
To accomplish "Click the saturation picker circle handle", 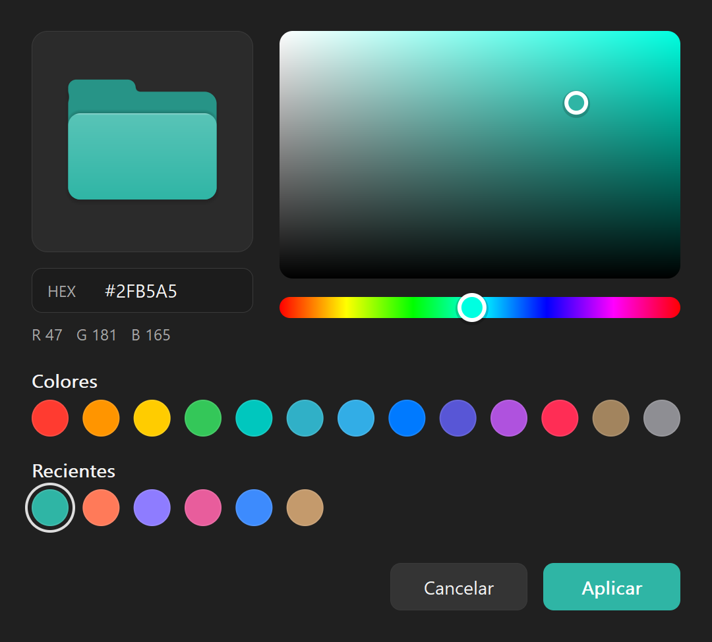I will (x=576, y=103).
